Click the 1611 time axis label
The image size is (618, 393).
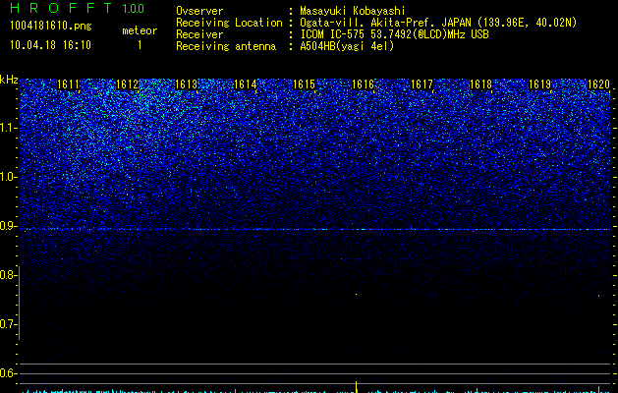(x=68, y=84)
